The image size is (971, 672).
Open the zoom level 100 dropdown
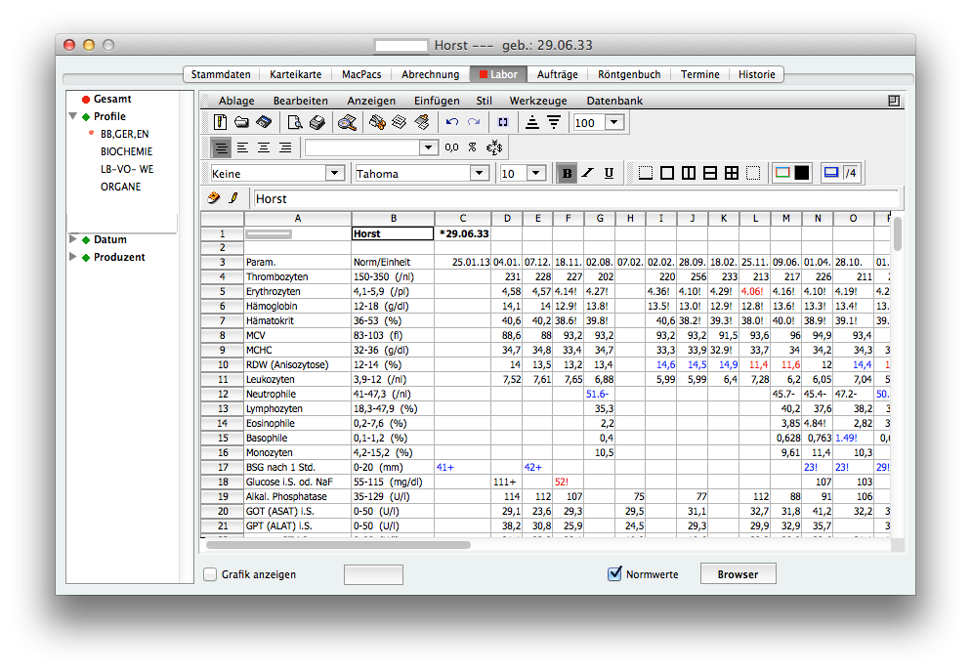tap(613, 122)
